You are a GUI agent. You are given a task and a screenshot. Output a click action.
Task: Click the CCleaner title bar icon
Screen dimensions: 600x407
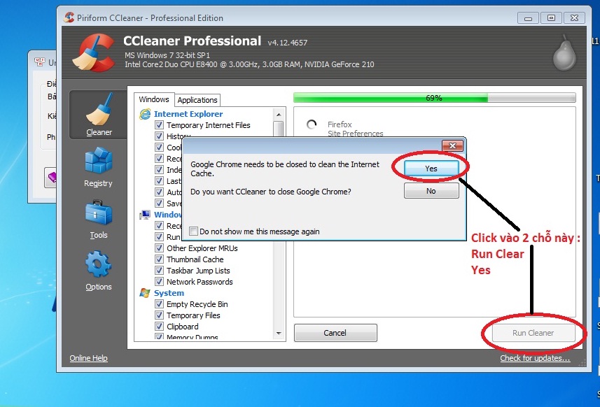[69, 17]
